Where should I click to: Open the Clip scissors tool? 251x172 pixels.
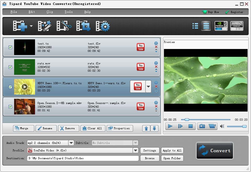tap(64, 26)
